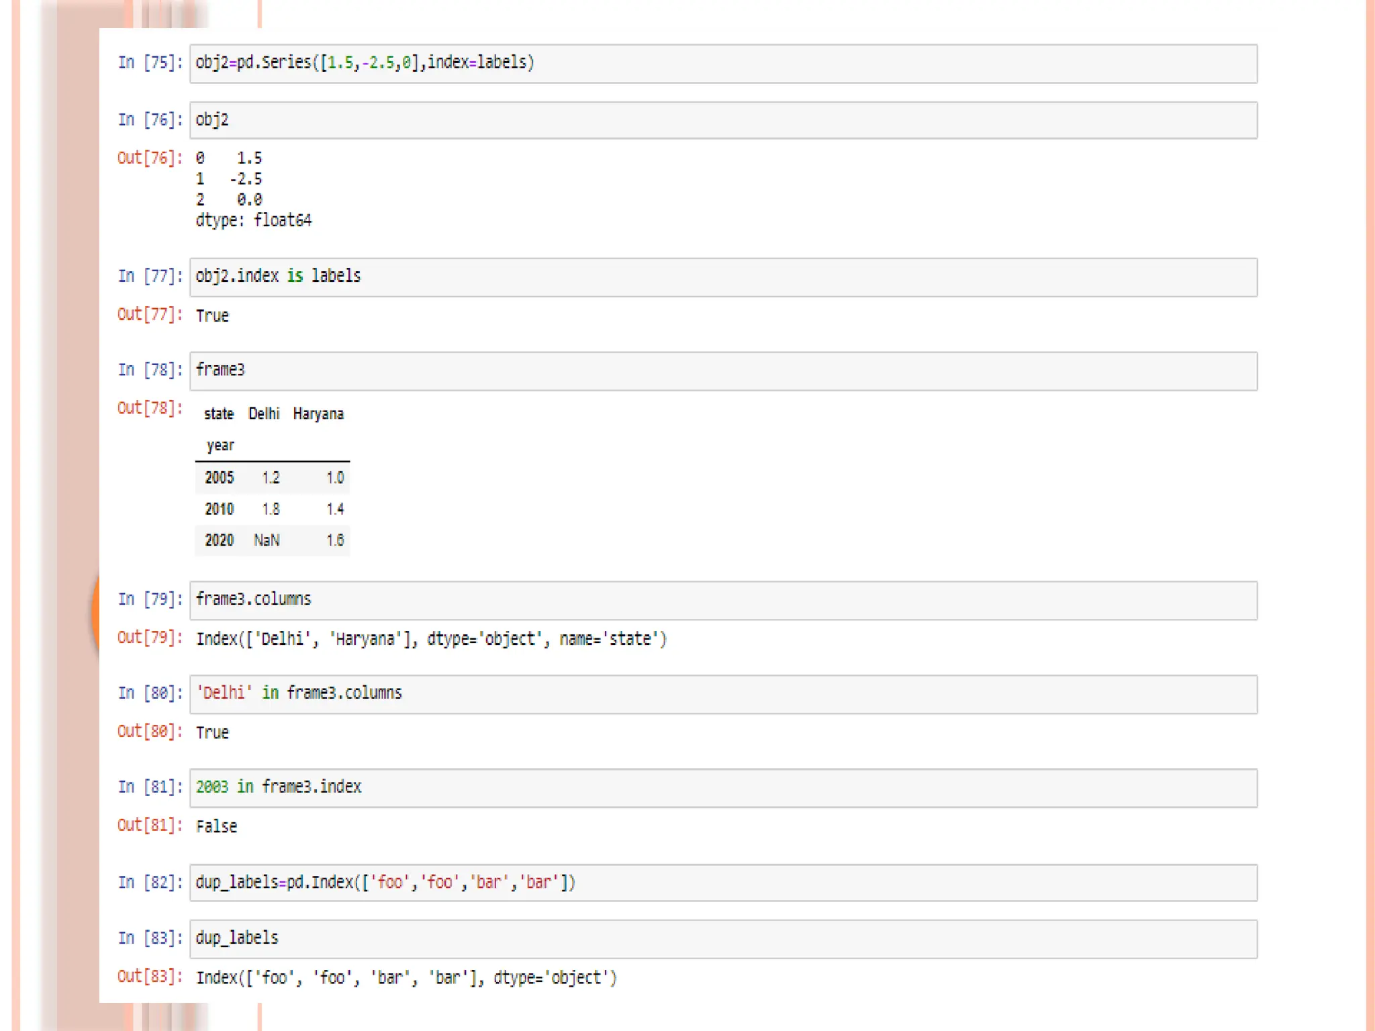Image resolution: width=1375 pixels, height=1031 pixels.
Task: Click the 'In [79]:' prompt label
Action: (150, 599)
